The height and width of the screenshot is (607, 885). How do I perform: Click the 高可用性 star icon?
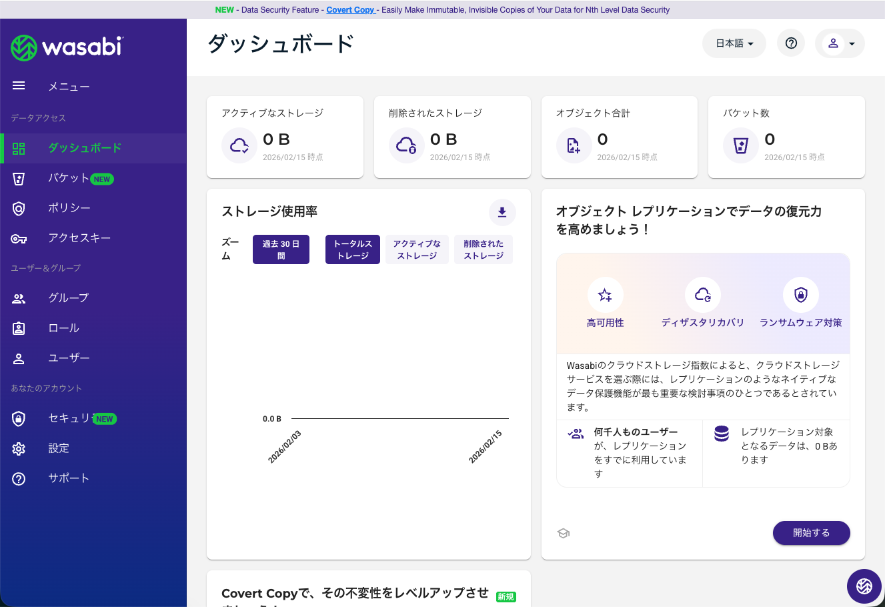(x=605, y=295)
